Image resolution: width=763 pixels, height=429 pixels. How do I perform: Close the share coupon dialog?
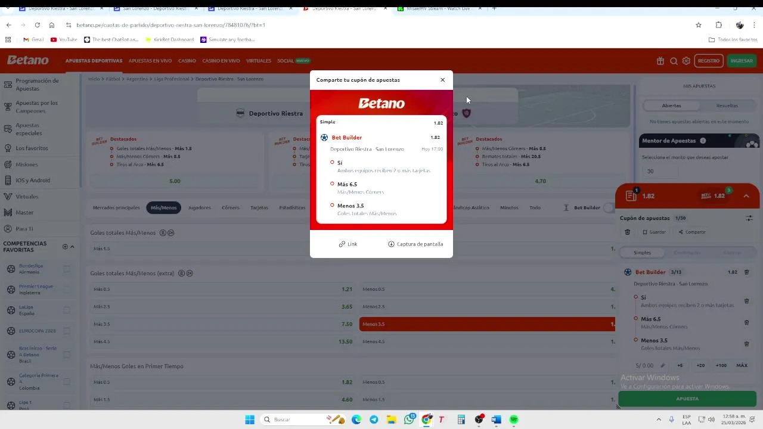tap(442, 80)
